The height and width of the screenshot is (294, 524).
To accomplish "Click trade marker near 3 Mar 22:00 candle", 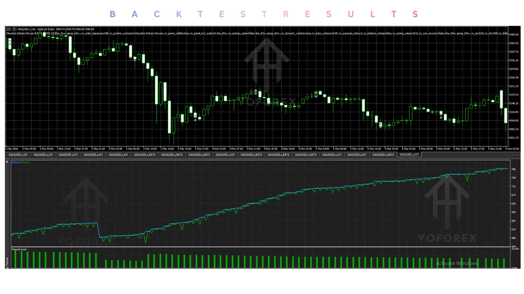I will pyautogui.click(x=195, y=117).
